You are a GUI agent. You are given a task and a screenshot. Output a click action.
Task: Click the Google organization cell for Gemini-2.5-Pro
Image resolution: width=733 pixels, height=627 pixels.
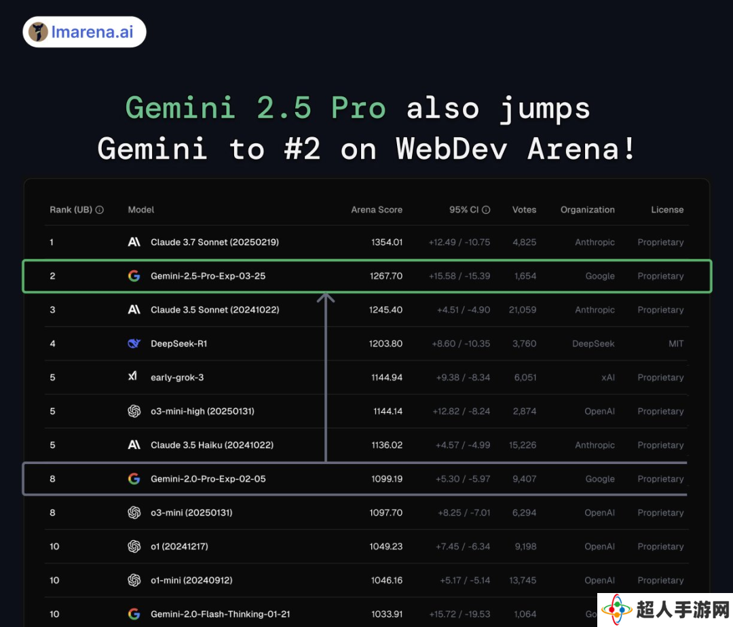[600, 276]
